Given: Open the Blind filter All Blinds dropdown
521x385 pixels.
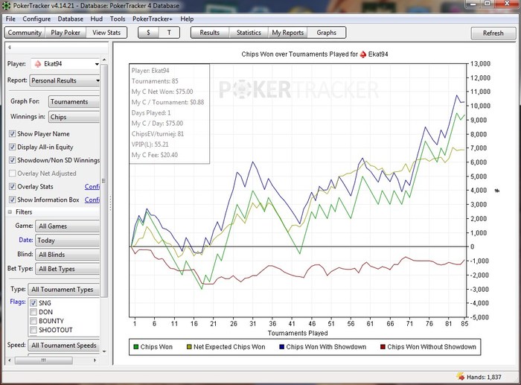Looking at the screenshot, I should coord(68,255).
